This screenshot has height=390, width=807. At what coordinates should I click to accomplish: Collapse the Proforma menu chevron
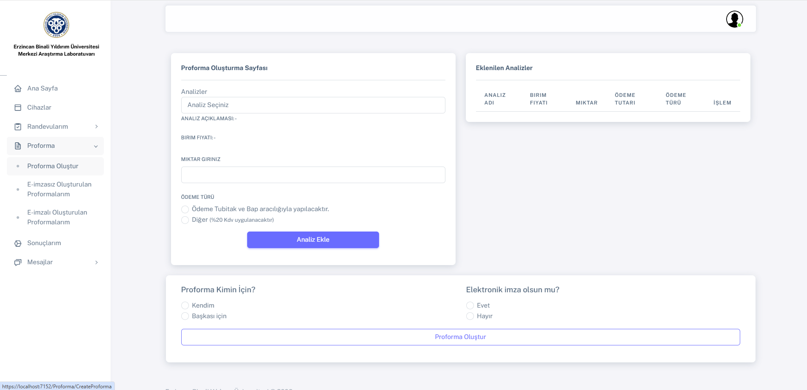click(x=96, y=146)
